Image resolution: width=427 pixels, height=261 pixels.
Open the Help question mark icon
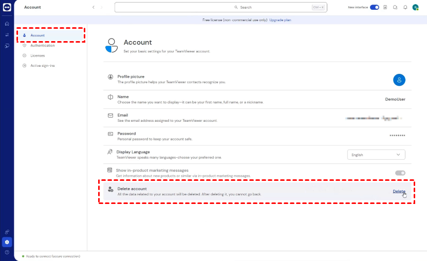click(7, 252)
